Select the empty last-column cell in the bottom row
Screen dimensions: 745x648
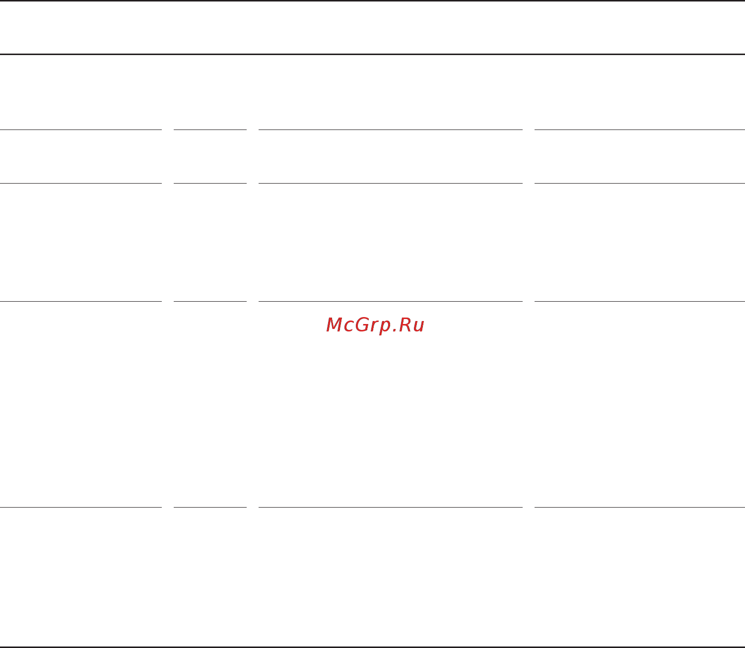point(640,577)
